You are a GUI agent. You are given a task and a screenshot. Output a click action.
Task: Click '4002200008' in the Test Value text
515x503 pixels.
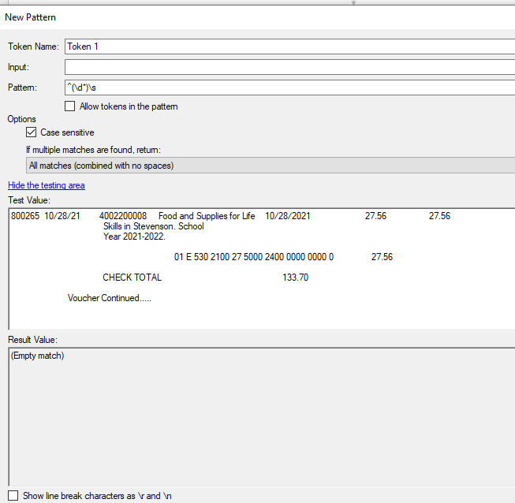(x=123, y=216)
